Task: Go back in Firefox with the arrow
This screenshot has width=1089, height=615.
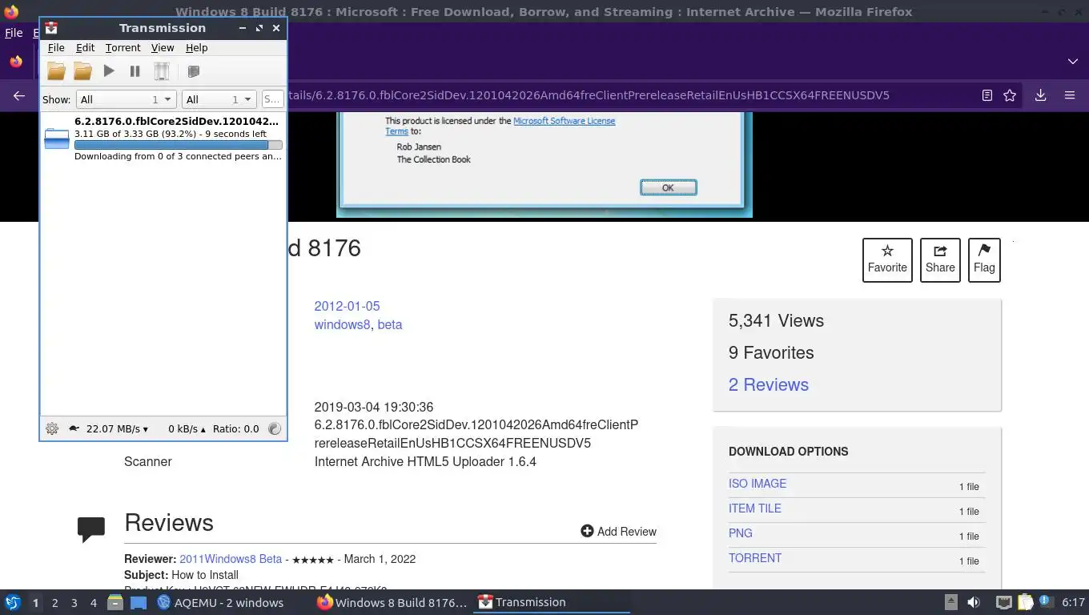Action: pyautogui.click(x=19, y=95)
